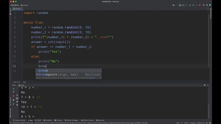
Task: Toggle tool window bars icon bottom-left
Action: click(11, 123)
